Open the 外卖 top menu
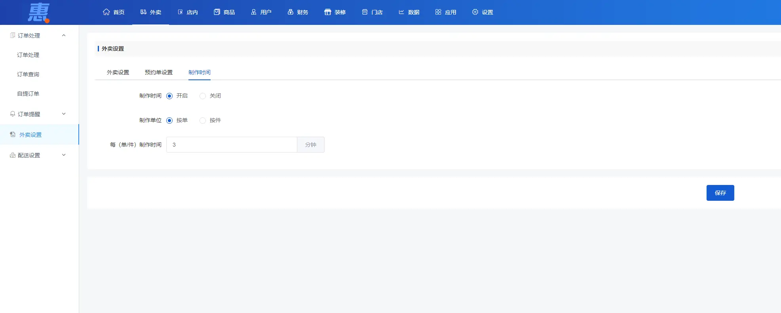This screenshot has height=313, width=781. coord(151,12)
